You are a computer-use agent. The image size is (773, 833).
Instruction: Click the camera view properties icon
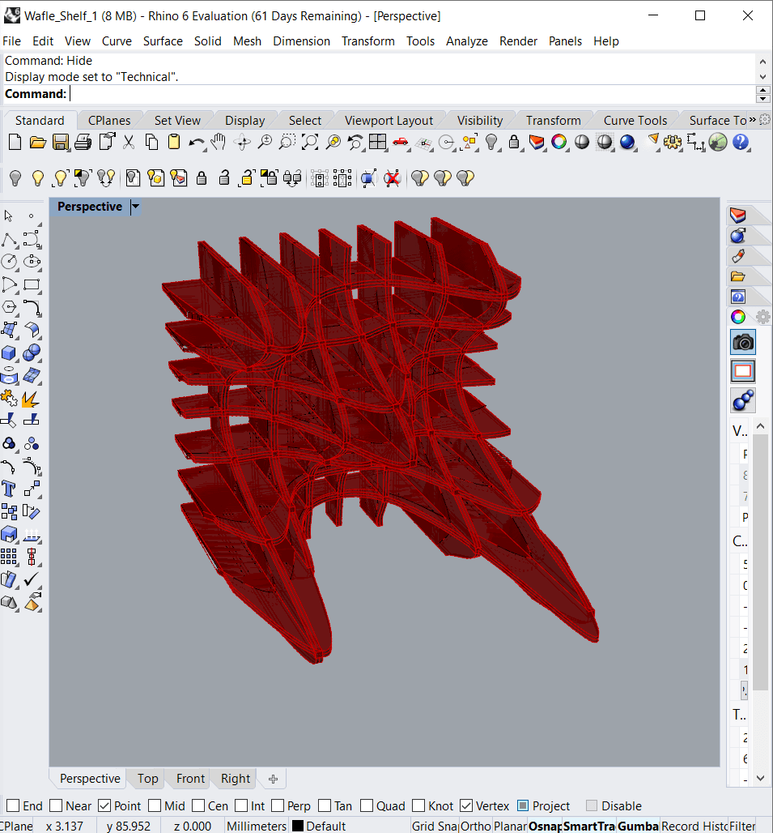tap(742, 341)
